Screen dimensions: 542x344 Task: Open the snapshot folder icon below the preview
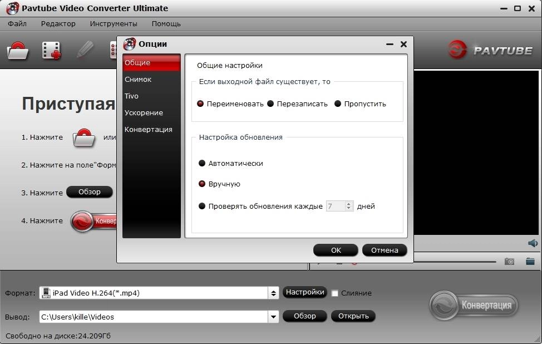pos(530,261)
